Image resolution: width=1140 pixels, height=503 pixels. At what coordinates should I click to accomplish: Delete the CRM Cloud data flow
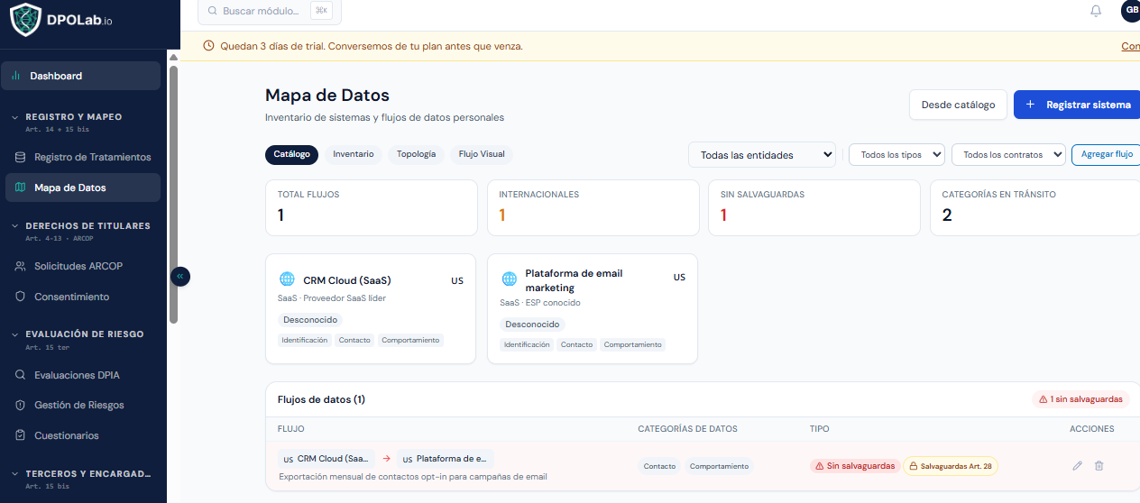tap(1099, 466)
